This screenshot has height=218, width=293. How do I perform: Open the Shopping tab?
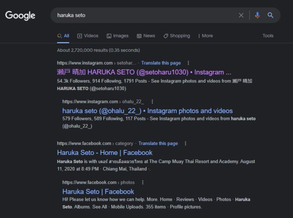coord(177,36)
